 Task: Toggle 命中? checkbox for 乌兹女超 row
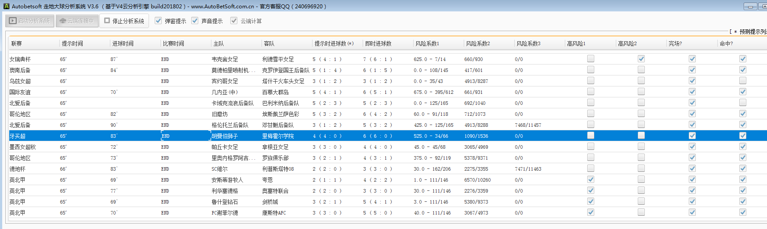[743, 81]
